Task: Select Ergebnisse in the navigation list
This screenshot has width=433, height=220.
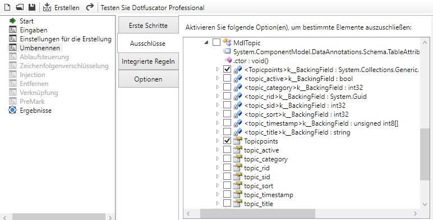Action: tap(36, 110)
